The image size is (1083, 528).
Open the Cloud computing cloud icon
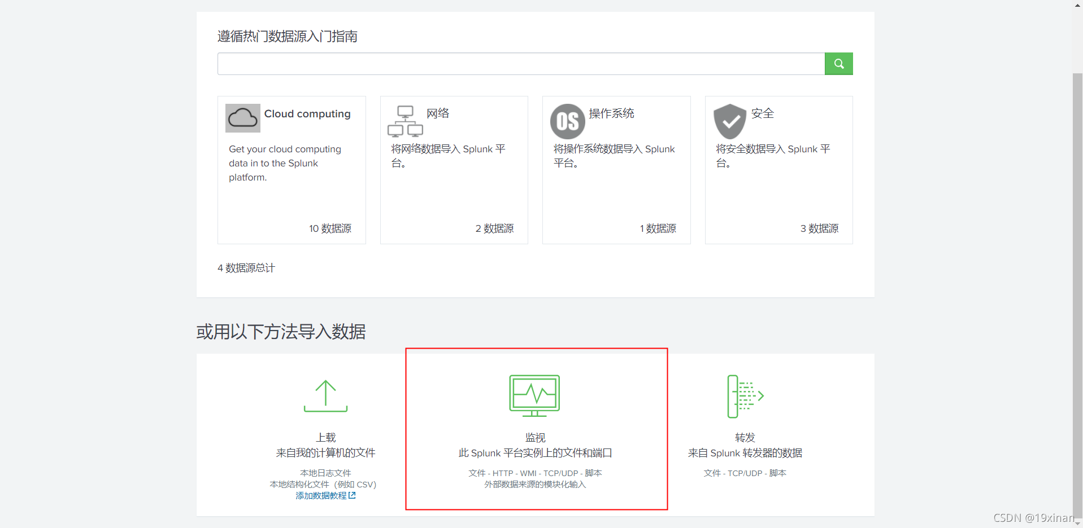pos(243,118)
